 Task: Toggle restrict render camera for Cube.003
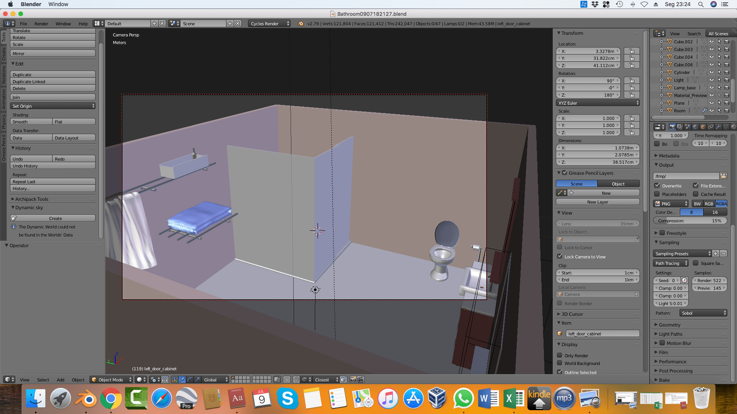[727, 49]
